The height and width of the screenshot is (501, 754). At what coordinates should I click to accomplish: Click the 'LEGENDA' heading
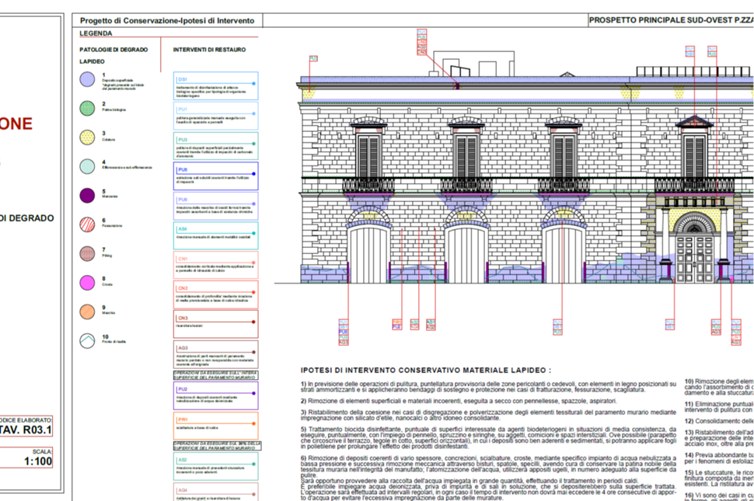[96, 33]
